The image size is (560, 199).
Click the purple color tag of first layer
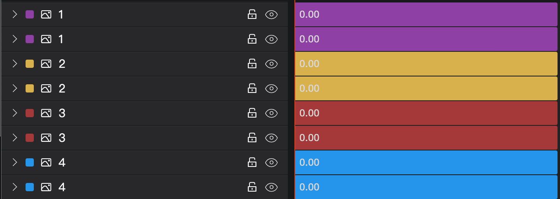point(30,15)
